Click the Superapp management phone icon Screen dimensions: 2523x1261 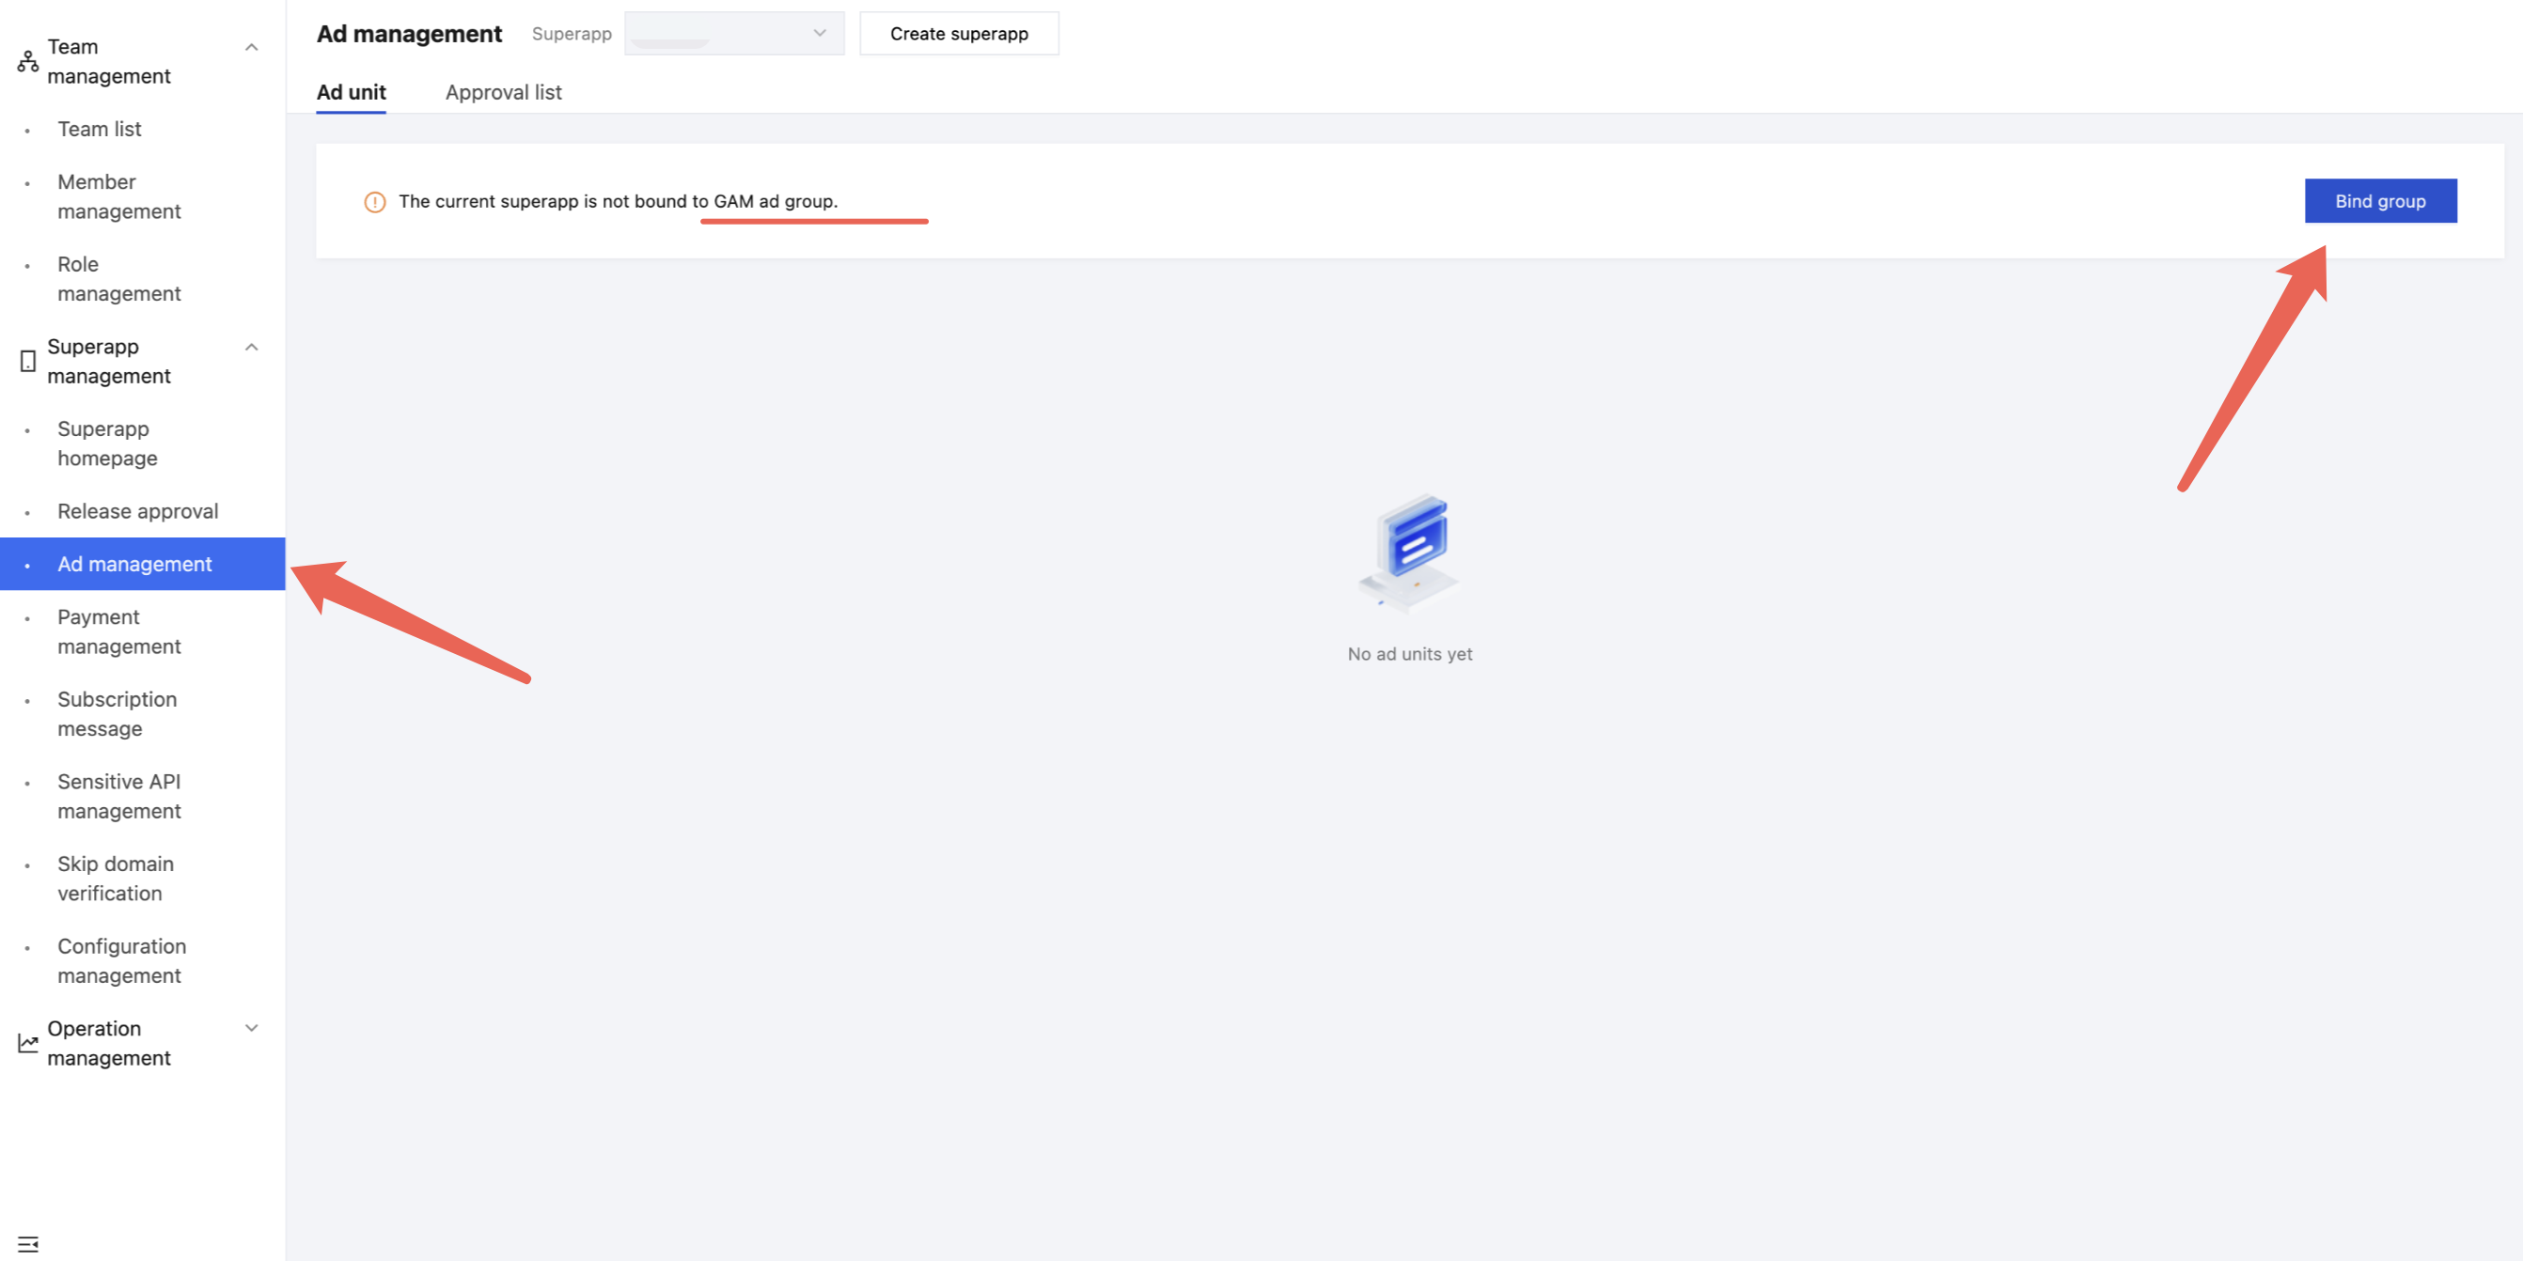(27, 361)
